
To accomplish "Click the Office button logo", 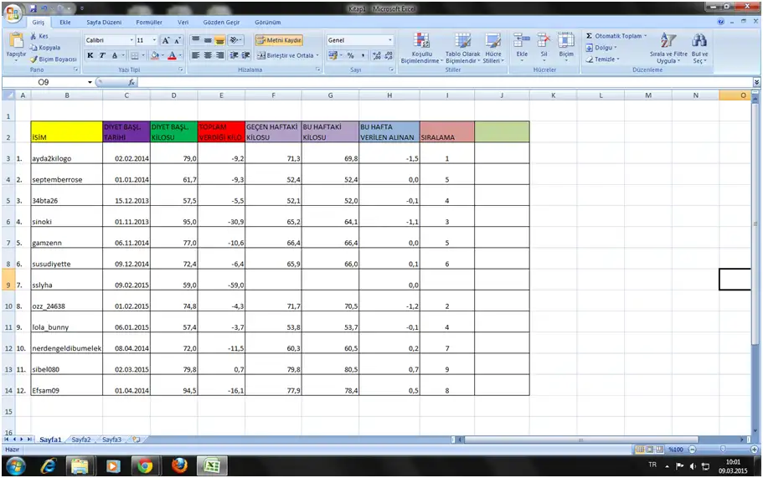I will pos(13,11).
